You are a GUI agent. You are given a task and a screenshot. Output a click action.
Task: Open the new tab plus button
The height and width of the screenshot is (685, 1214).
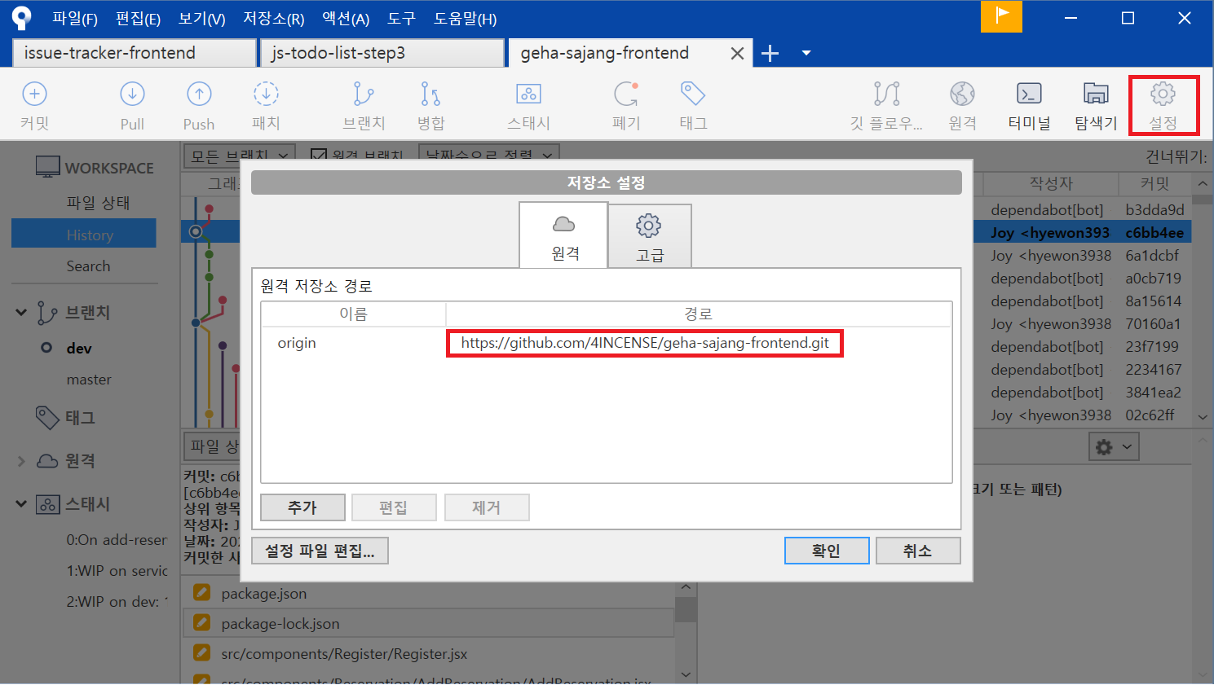click(770, 53)
